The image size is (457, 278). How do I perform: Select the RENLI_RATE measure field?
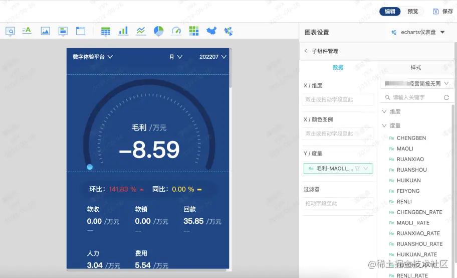[412, 275]
